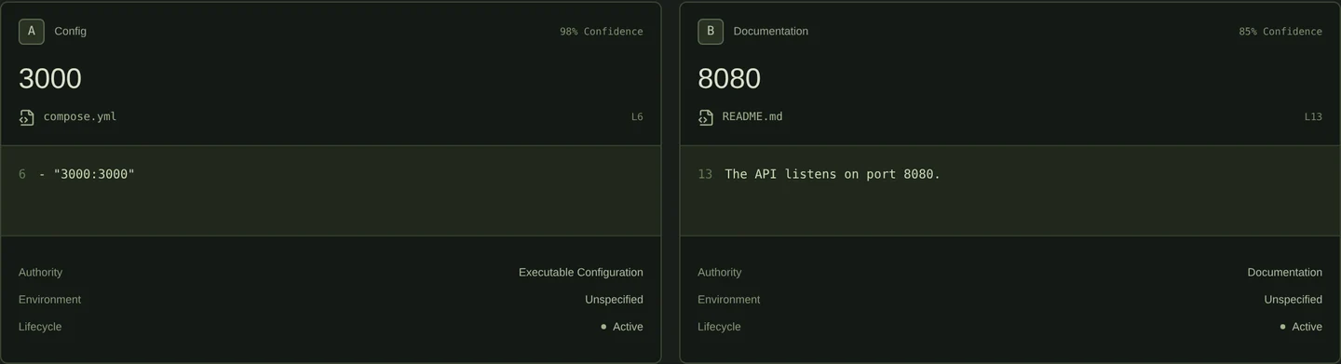Click the 85% Confidence label
The image size is (1341, 364).
click(1280, 32)
